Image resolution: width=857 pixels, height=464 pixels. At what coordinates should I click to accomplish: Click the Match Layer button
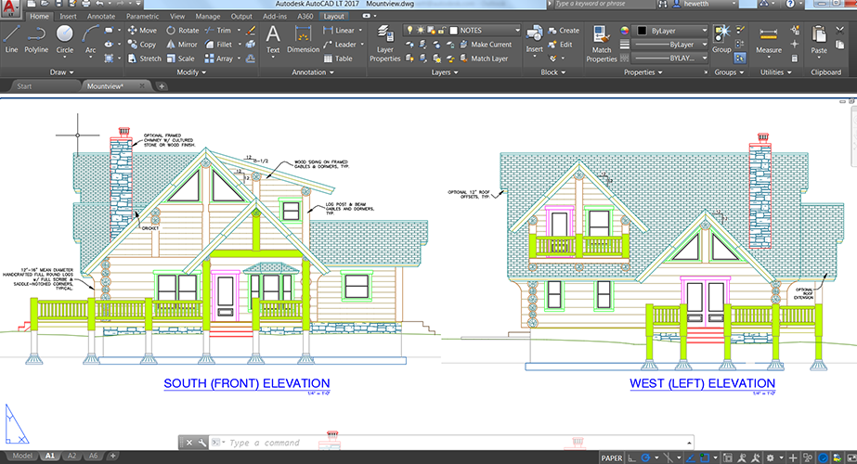click(484, 58)
